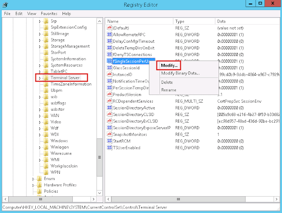This screenshot has height=213, width=282.
Task: Open the View menu
Action: tap(31, 14)
